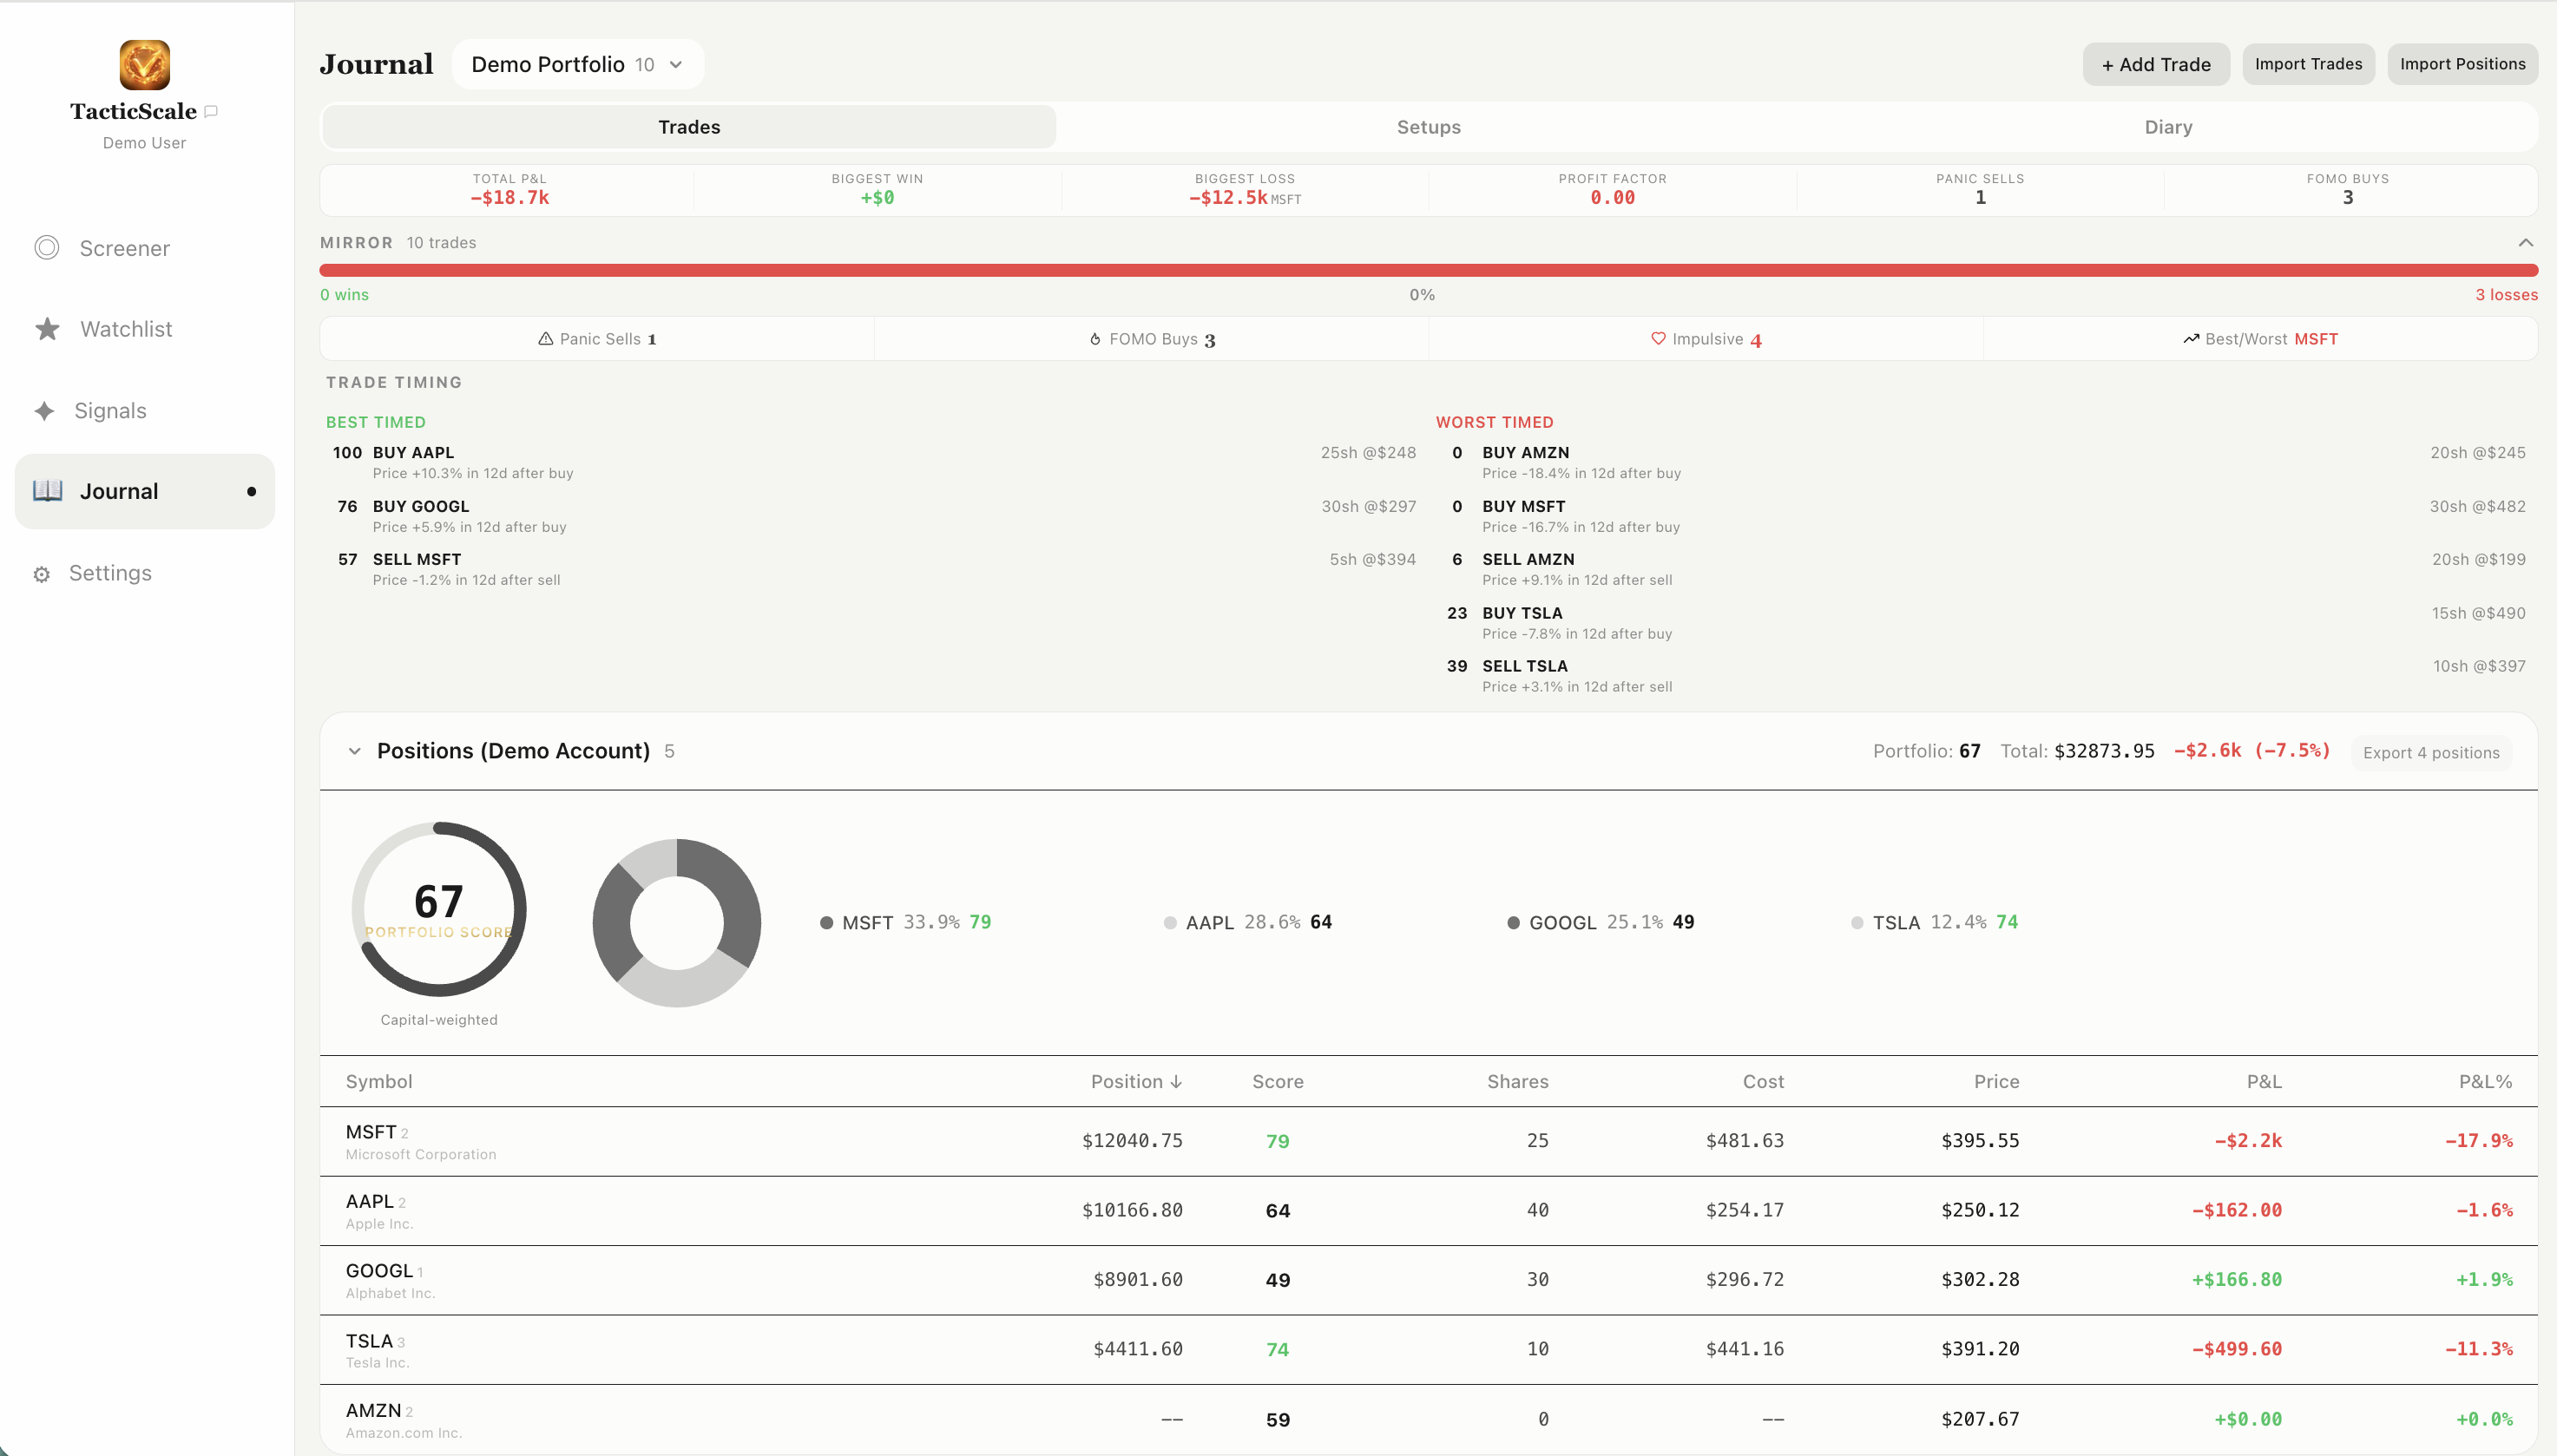Click the chat bubble icon beside TacticScale

[211, 112]
